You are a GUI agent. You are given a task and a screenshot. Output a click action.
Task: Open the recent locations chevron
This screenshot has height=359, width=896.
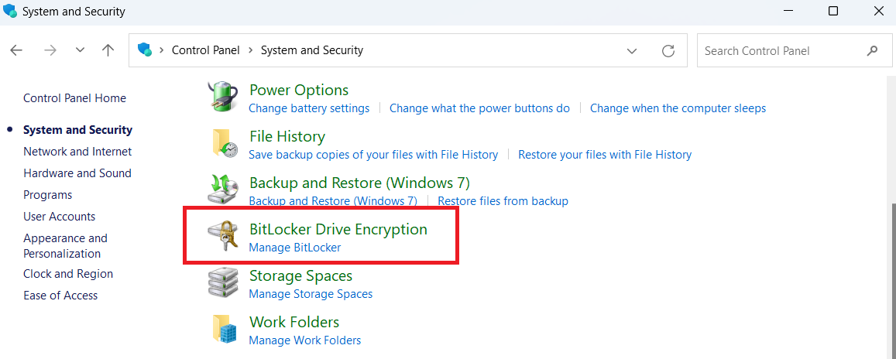click(x=80, y=50)
